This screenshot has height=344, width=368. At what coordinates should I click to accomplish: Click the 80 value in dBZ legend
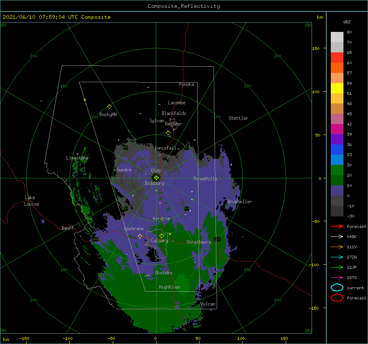[349, 32]
